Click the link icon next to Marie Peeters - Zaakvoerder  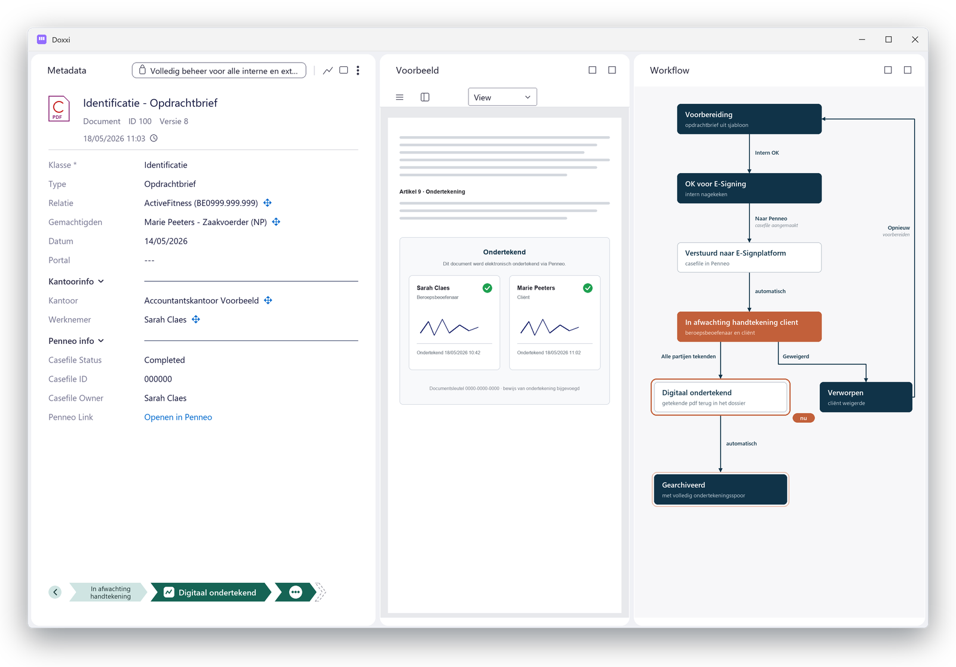[x=276, y=222]
